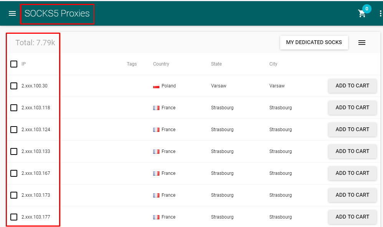Click France country text for 2.xxx.103.118
The height and width of the screenshot is (227, 383).
pos(168,108)
